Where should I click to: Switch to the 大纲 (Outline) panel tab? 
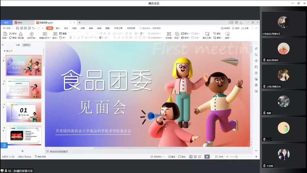[x=18, y=45]
